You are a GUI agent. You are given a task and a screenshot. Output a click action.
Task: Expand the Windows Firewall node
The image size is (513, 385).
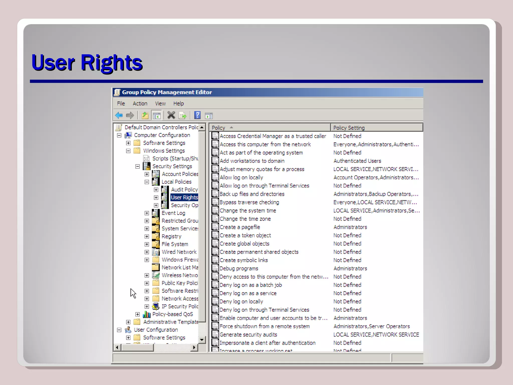click(147, 260)
